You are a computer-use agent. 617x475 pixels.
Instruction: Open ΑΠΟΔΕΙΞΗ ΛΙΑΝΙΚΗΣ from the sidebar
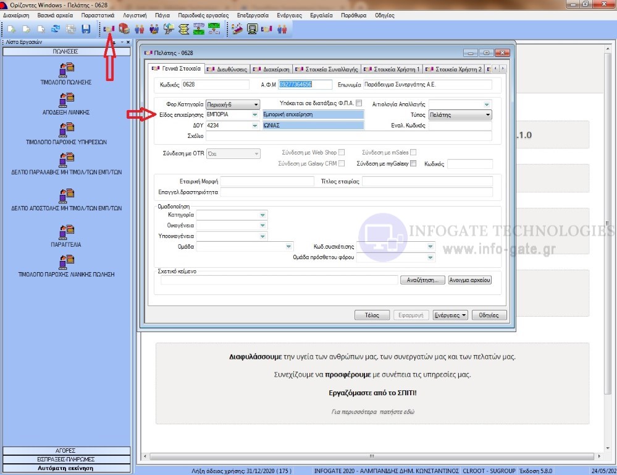pyautogui.click(x=66, y=104)
